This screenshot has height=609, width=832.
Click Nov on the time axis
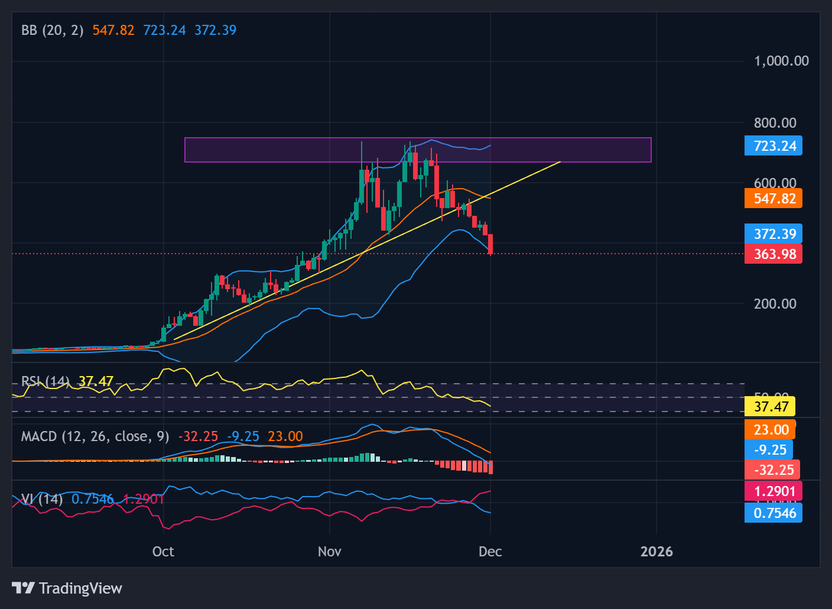(x=329, y=551)
